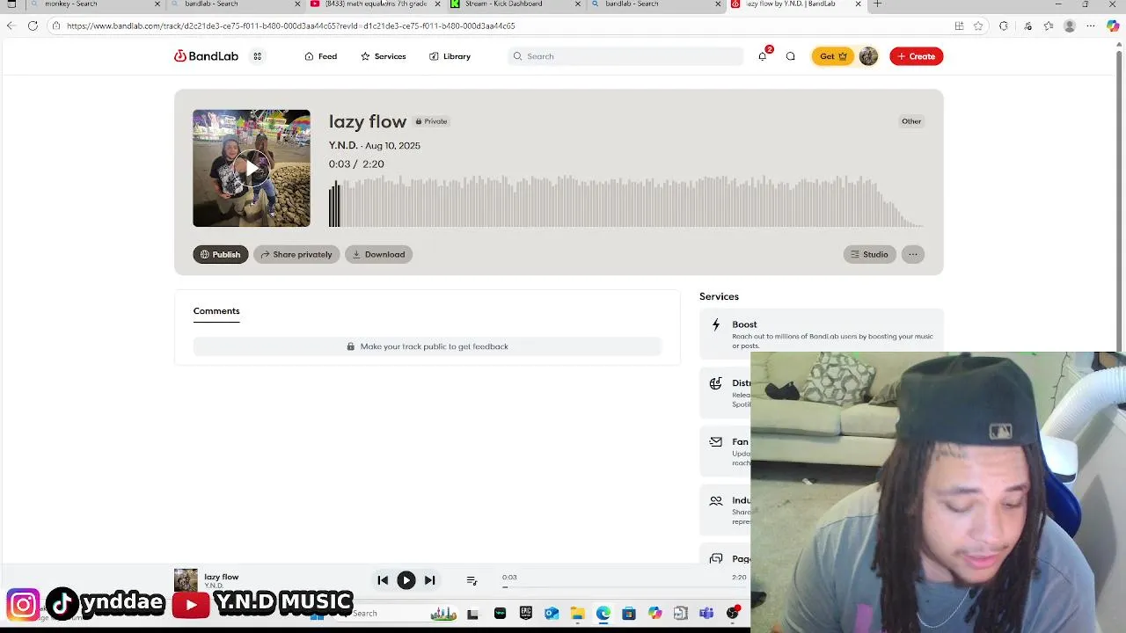The image size is (1126, 633).
Task: Open Microsoft Edge from the taskbar
Action: pos(603,613)
